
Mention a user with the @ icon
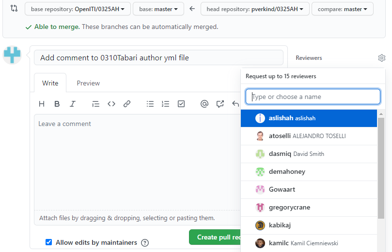[204, 104]
